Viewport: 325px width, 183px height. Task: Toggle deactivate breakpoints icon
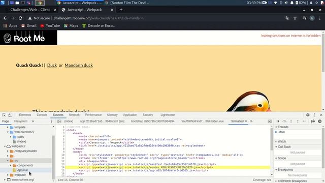(x=313, y=121)
